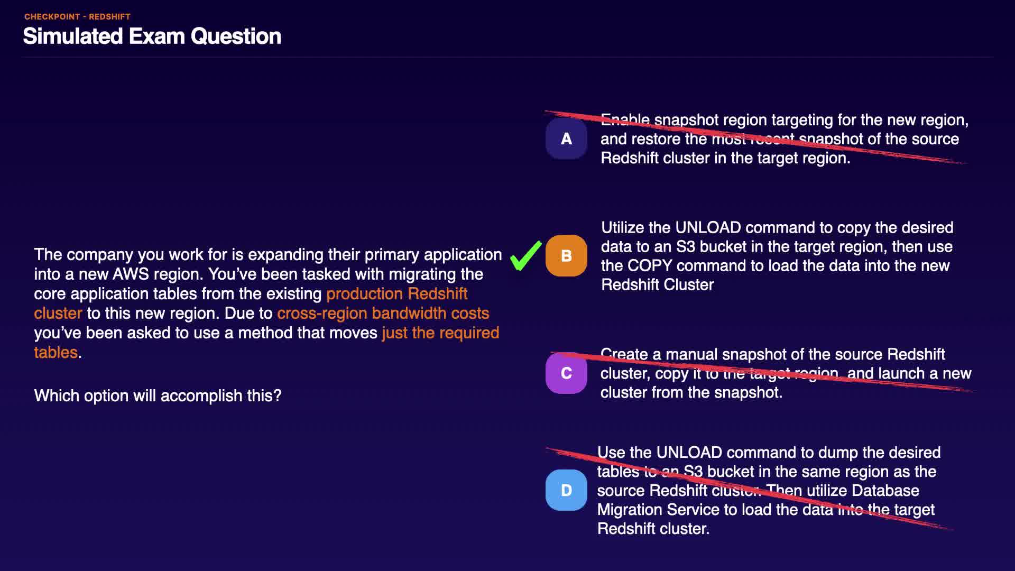The width and height of the screenshot is (1015, 571).
Task: Click "Which option will accomplish this?" prompt
Action: click(x=158, y=395)
